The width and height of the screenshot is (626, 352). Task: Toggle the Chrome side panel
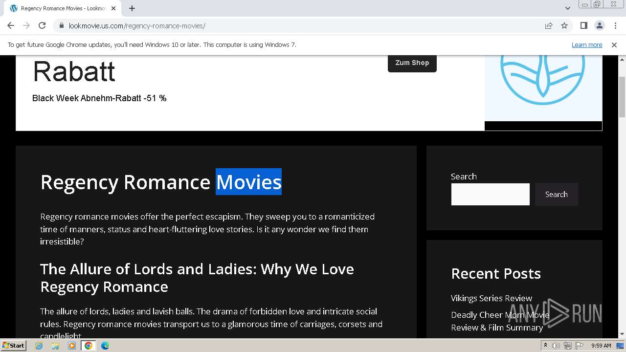(x=583, y=25)
